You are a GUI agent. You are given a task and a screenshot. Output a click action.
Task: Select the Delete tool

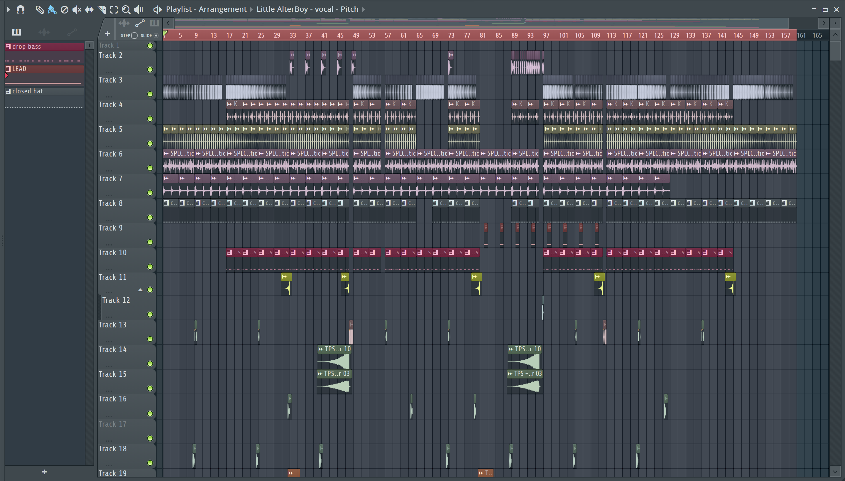click(x=64, y=10)
